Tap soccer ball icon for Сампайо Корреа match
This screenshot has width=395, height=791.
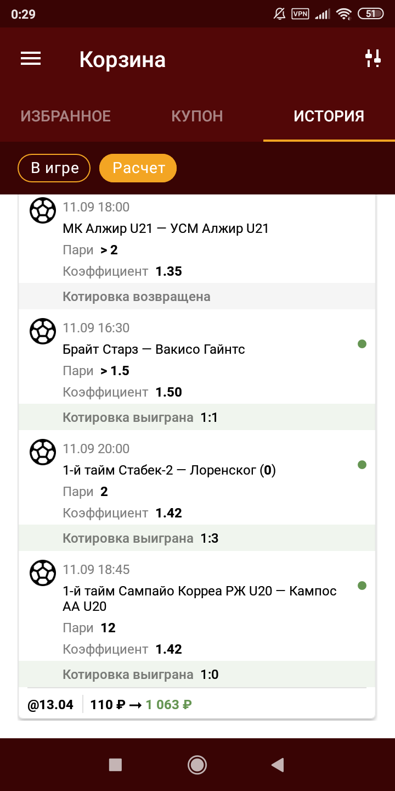click(x=42, y=573)
